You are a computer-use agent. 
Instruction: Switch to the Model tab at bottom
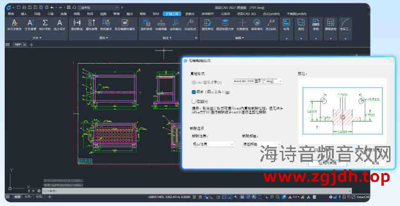(17, 197)
